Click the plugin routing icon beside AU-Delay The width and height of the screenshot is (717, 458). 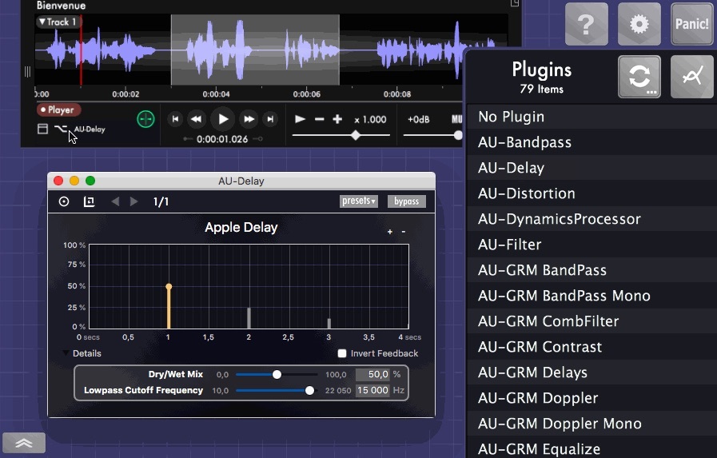(61, 129)
